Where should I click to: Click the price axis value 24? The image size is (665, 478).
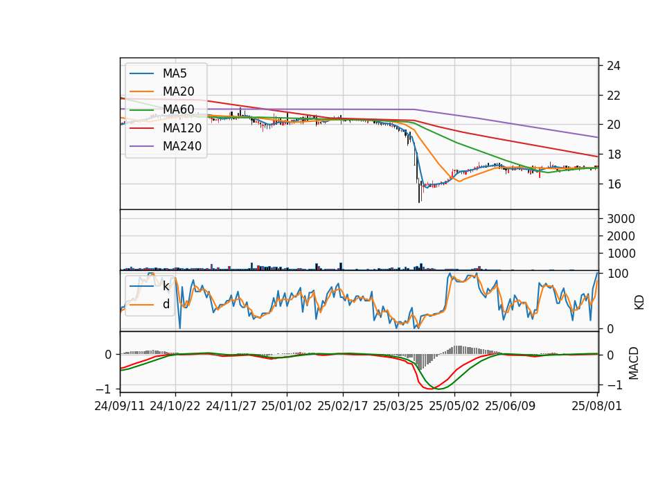pyautogui.click(x=613, y=66)
